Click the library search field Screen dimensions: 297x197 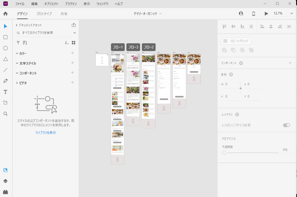pos(45,33)
